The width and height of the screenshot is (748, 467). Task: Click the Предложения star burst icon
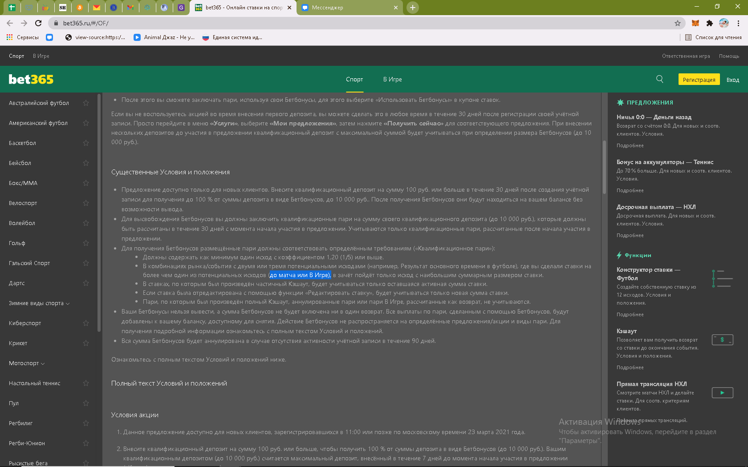[x=620, y=103]
